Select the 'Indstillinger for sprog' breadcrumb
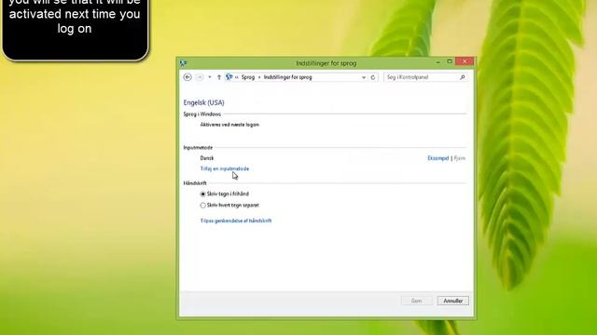The width and height of the screenshot is (597, 335). tap(288, 77)
